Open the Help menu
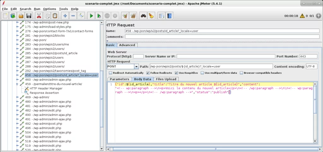Screen dimensions: 323x152 tap(74, 9)
